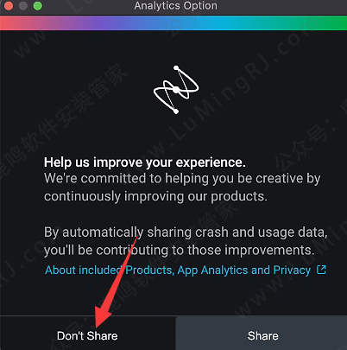The image size is (347, 350).
Task: Close the Analytics Option window with the red button
Action: click(9, 6)
